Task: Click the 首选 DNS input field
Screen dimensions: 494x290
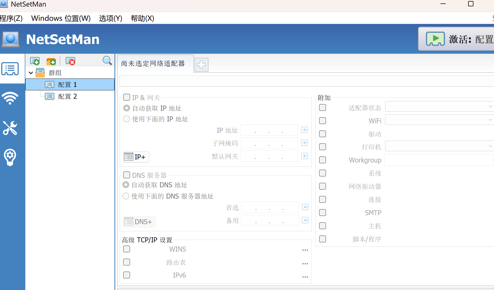Action: (270, 207)
